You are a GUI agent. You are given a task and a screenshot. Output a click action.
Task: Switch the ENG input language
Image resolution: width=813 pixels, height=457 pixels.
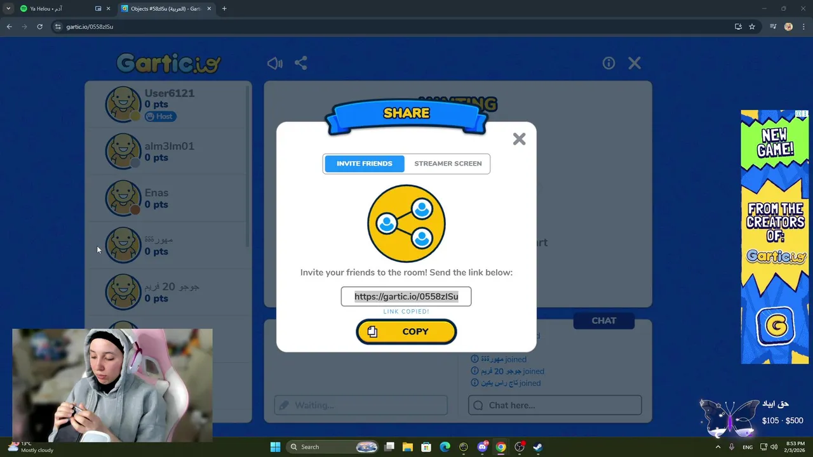[748, 447]
